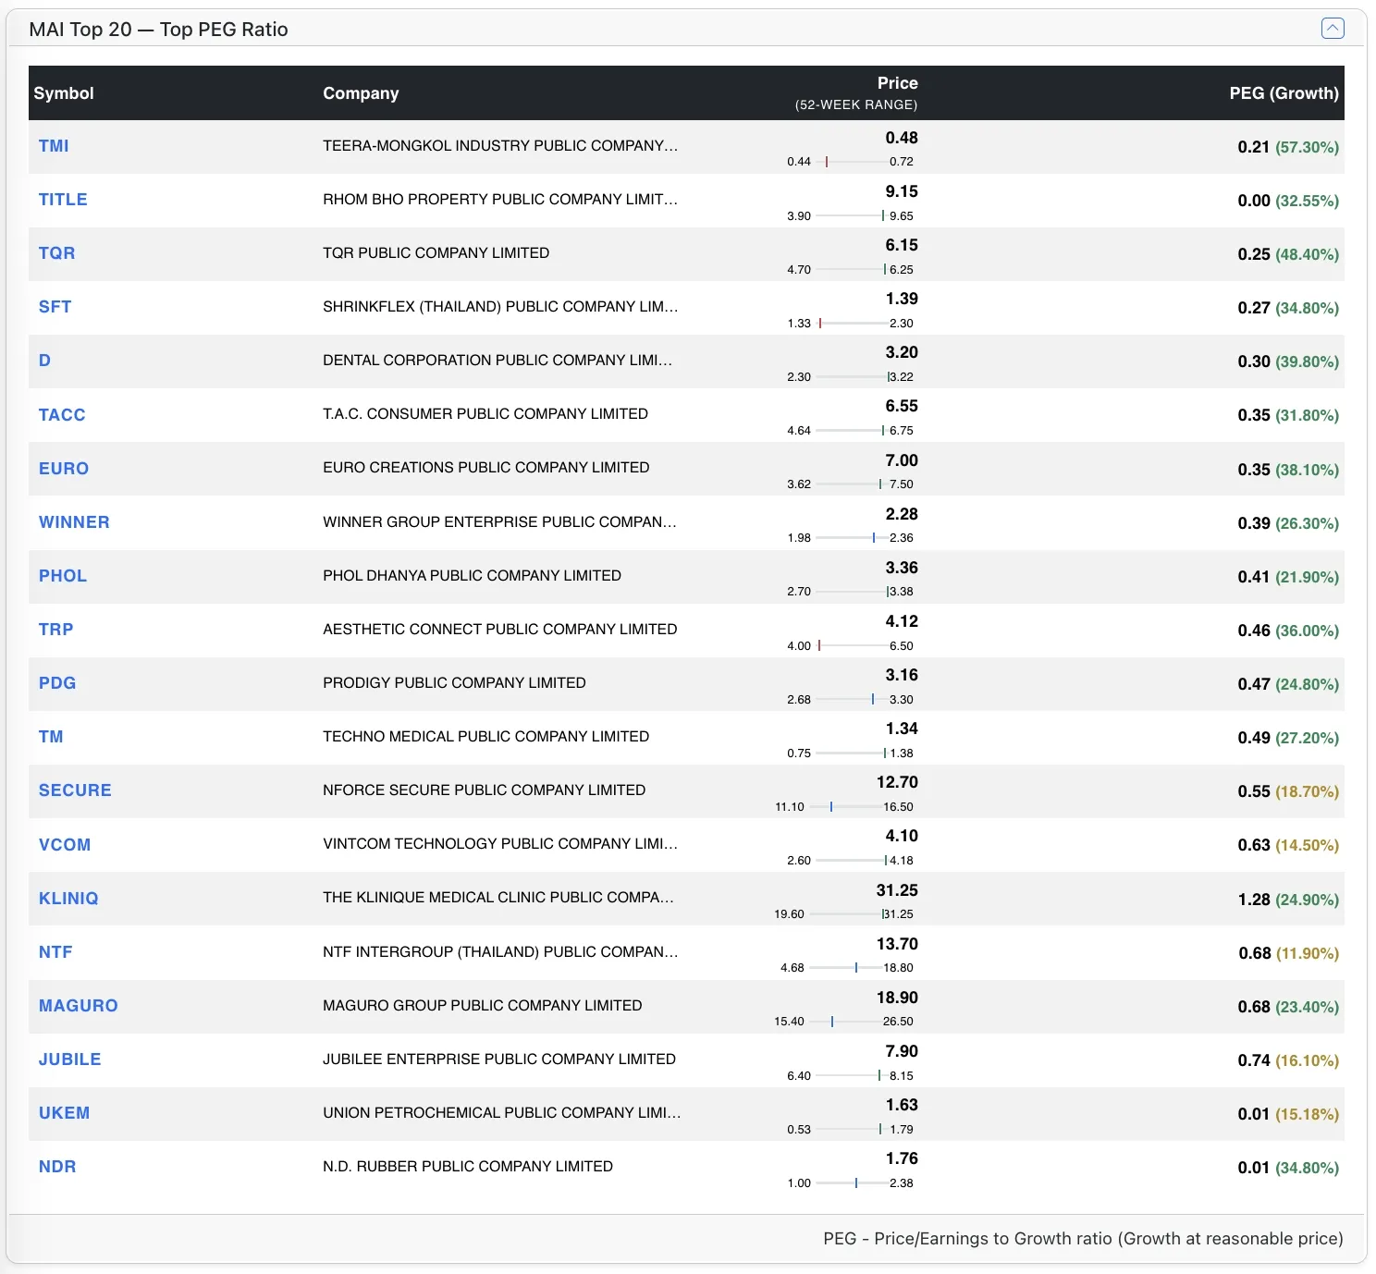Open the TQR stock symbol link

[56, 253]
